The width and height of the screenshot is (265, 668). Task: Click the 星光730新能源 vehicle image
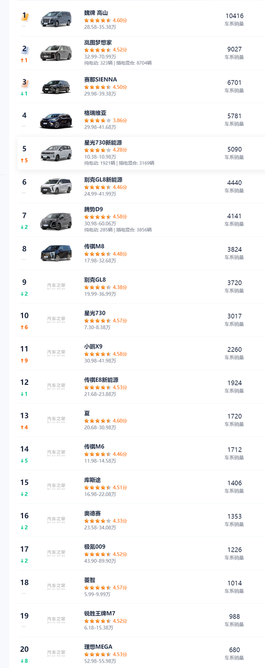pyautogui.click(x=56, y=153)
